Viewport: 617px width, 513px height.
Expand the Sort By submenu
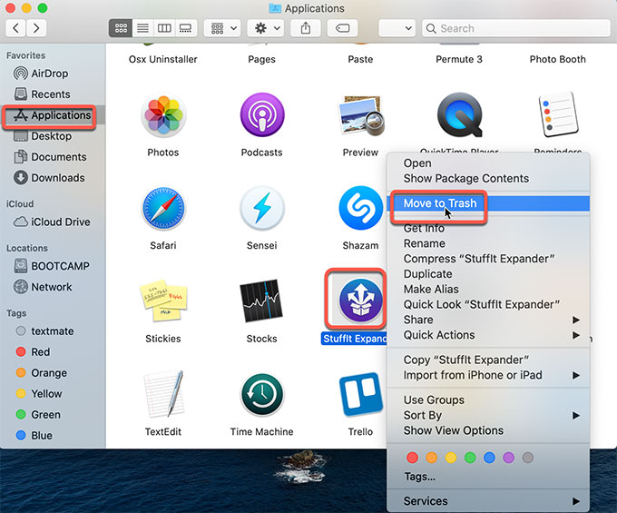[x=488, y=416]
